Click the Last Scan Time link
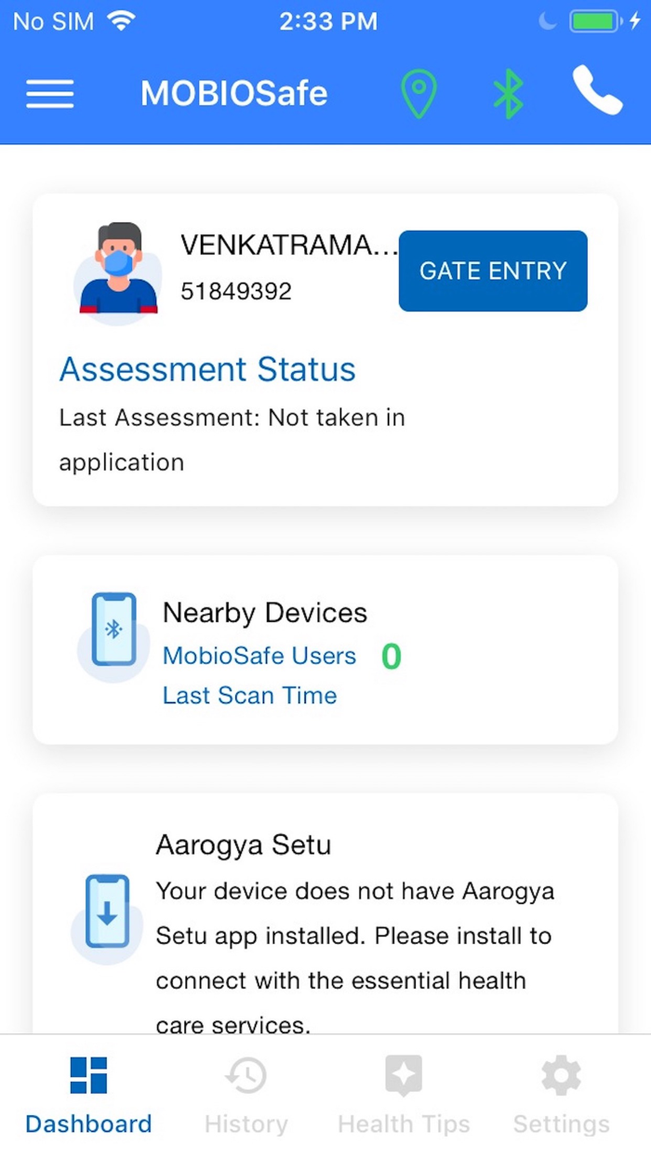Viewport: 651px width, 1157px height. (x=249, y=695)
